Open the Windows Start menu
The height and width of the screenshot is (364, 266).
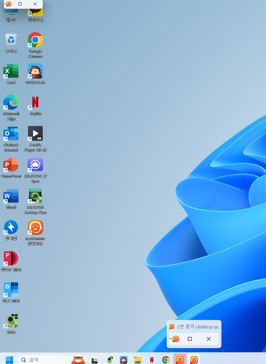[9, 360]
